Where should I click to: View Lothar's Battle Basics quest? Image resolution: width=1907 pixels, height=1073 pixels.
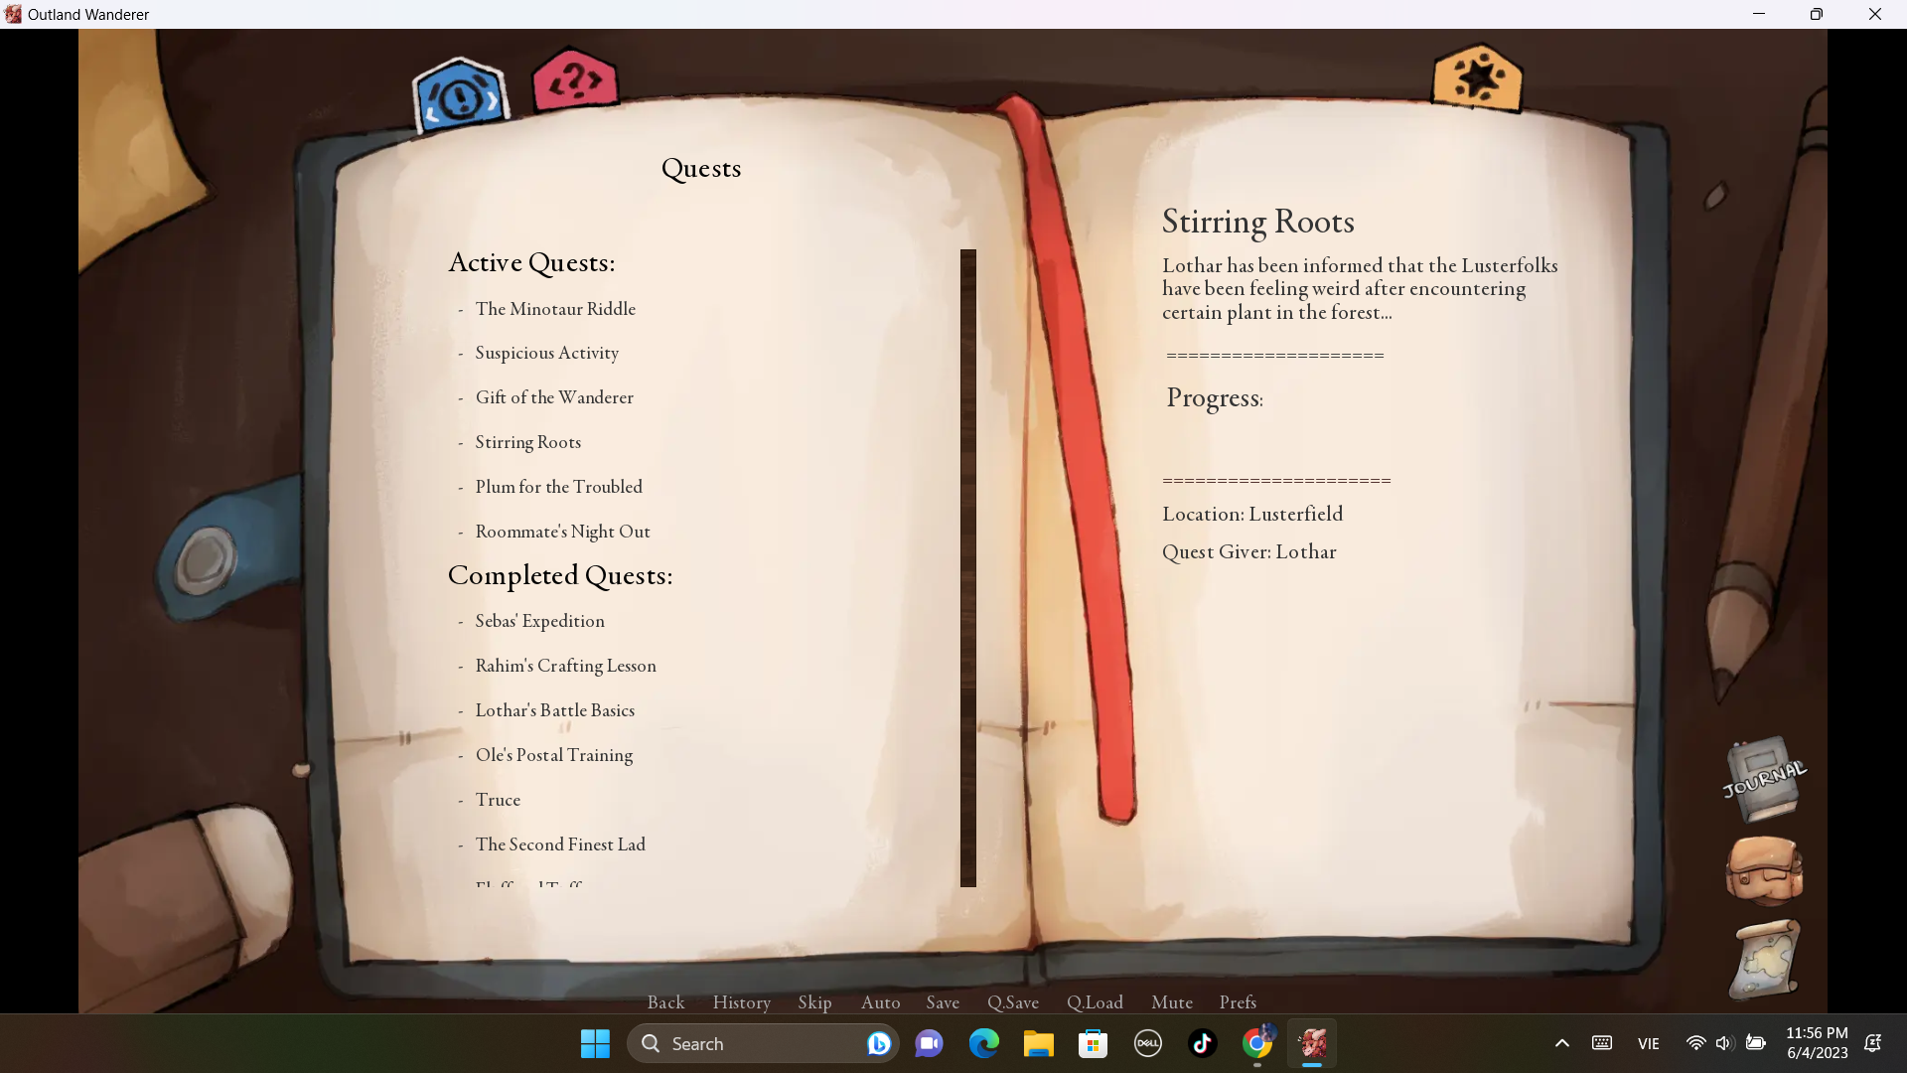[x=554, y=710]
